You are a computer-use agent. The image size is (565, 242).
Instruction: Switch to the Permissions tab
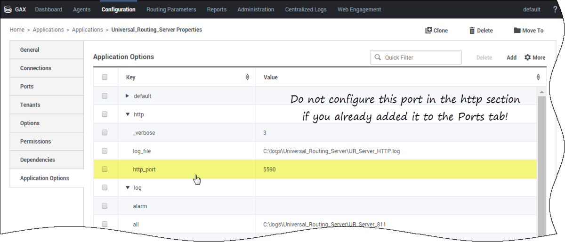point(47,142)
